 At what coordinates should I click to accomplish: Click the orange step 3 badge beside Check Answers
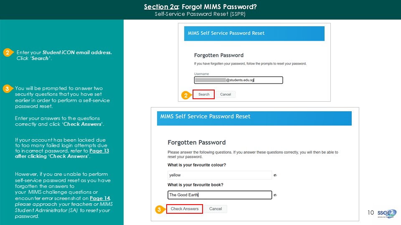click(x=159, y=209)
